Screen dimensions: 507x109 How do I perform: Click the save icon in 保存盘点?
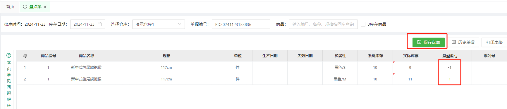pos(419,42)
